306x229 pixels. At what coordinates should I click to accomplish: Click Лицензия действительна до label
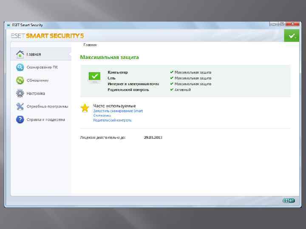click(x=103, y=137)
